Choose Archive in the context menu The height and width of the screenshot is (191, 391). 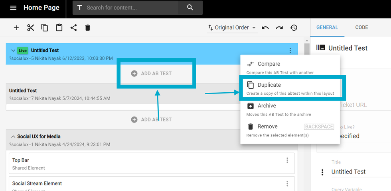(267, 106)
